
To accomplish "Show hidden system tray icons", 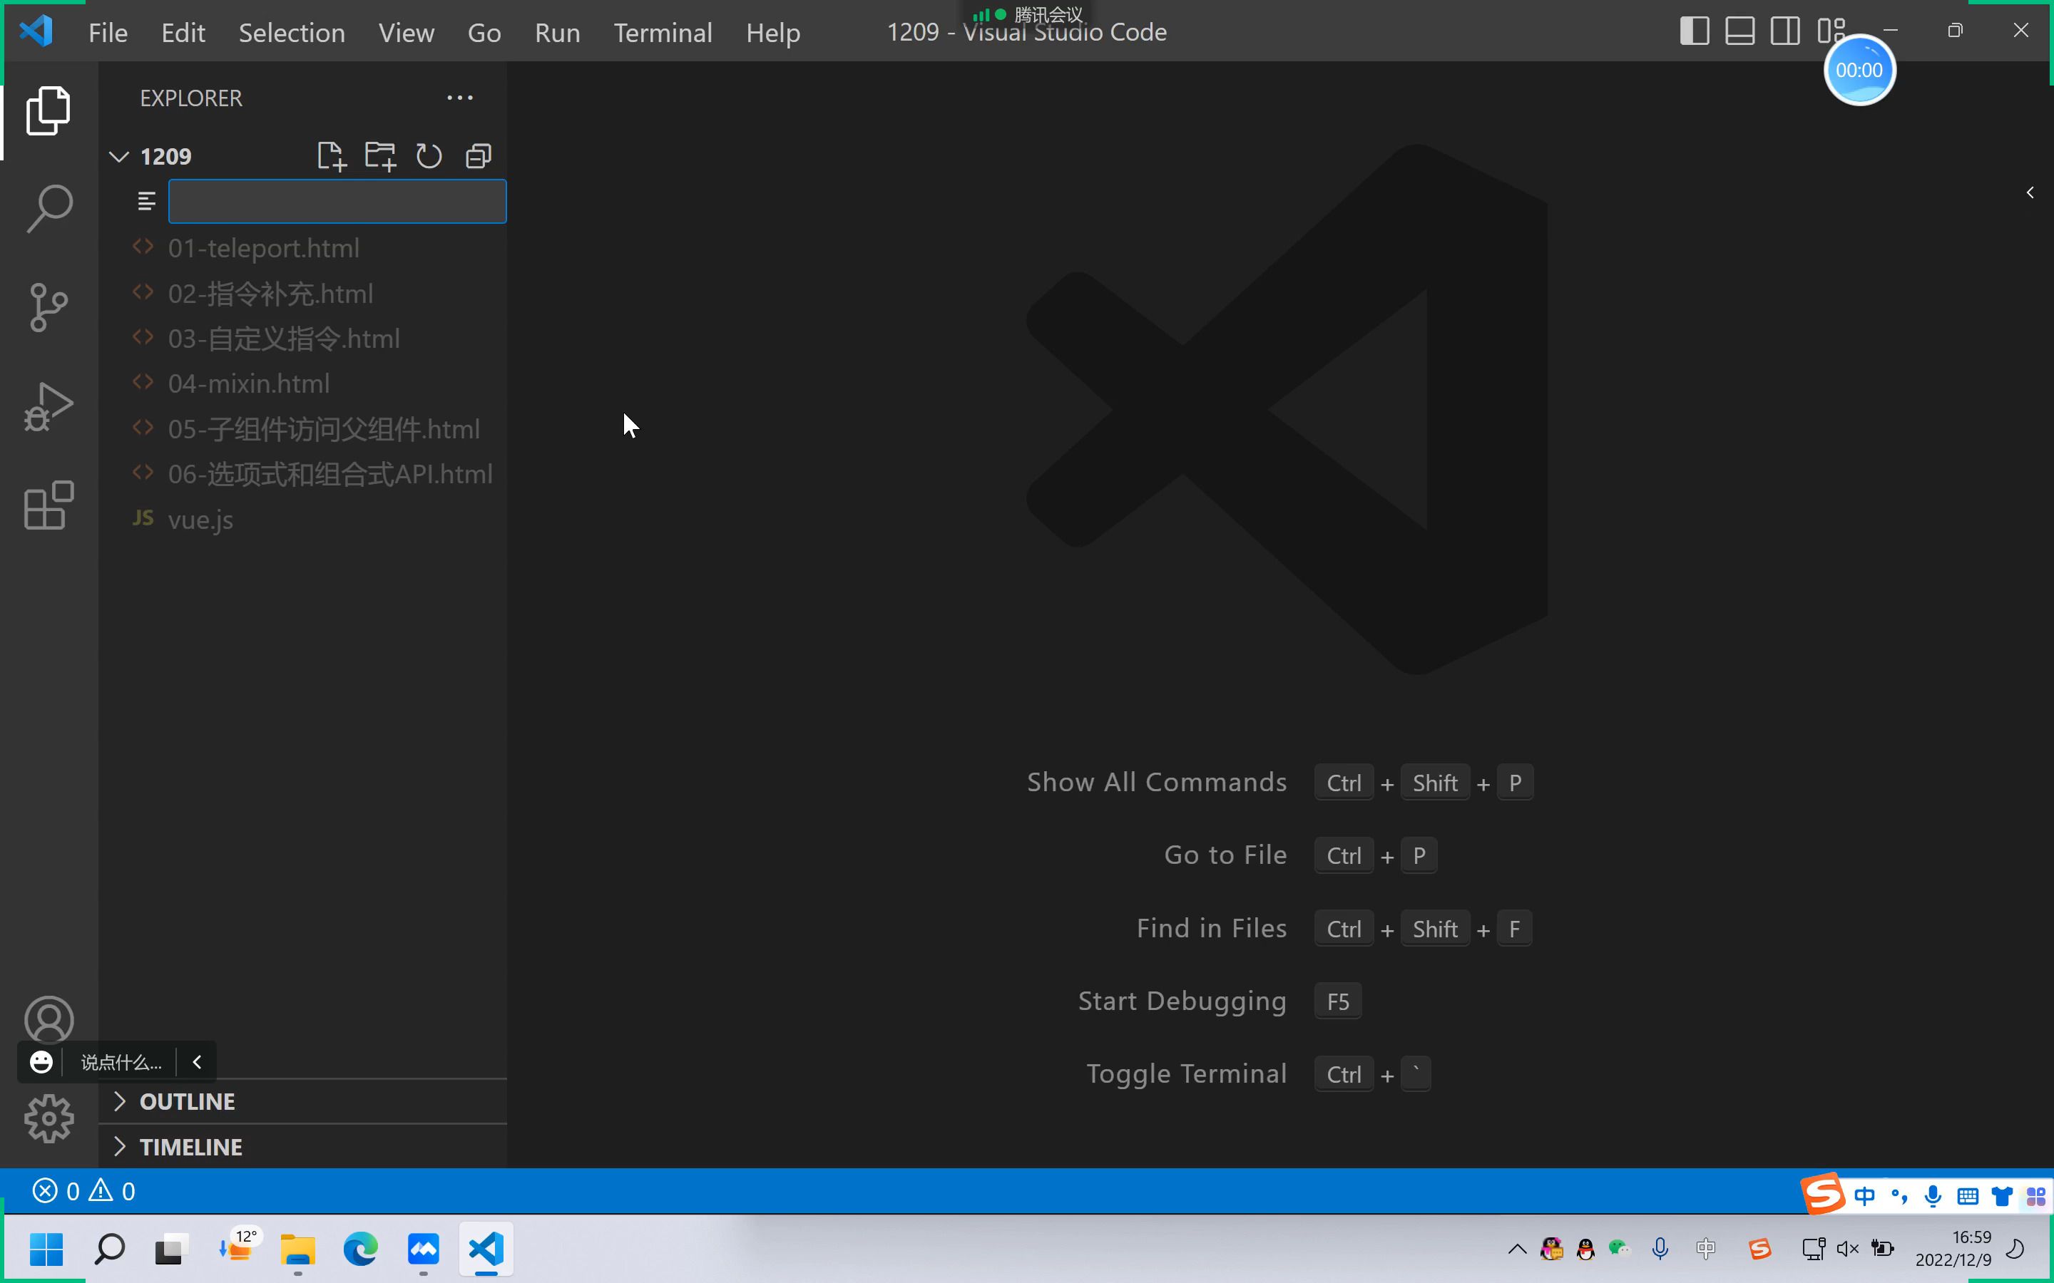I will pos(1517,1249).
